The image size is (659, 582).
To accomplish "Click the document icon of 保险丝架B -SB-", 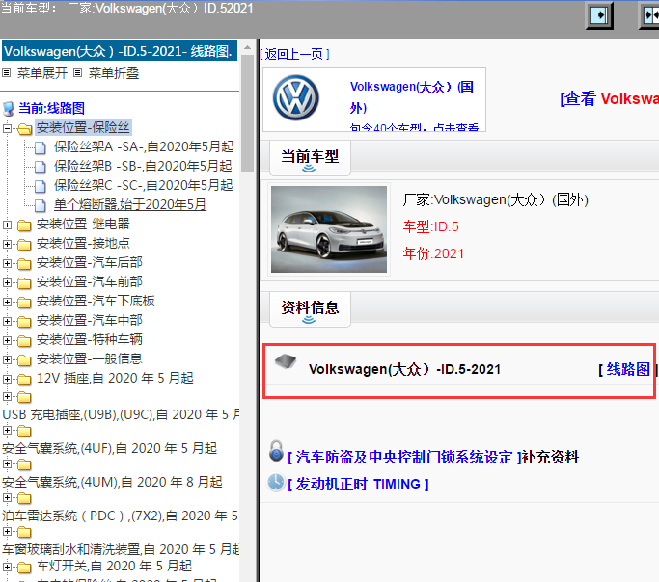I will tap(40, 167).
